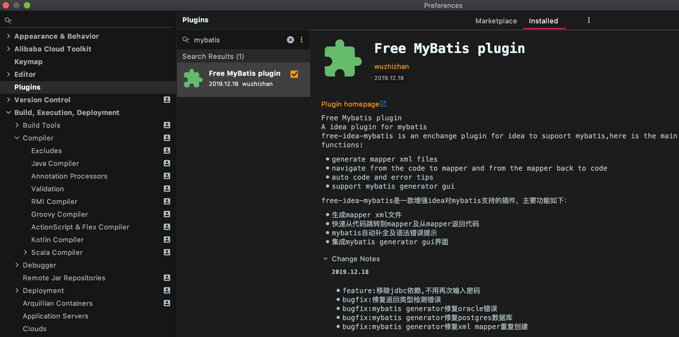The image size is (679, 337).
Task: Open wuzhizhan vendor link
Action: click(x=391, y=66)
